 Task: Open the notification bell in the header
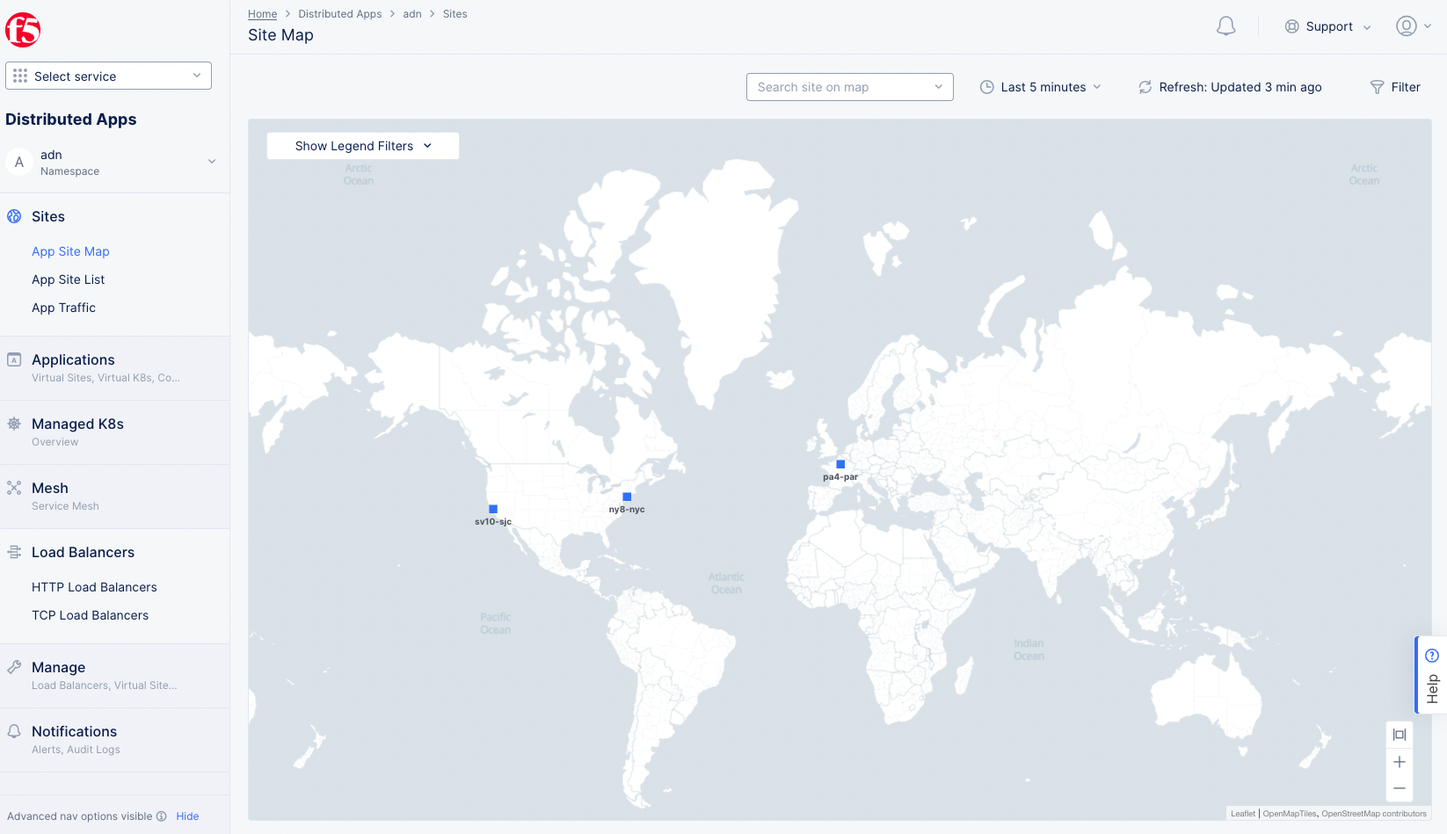pos(1225,26)
